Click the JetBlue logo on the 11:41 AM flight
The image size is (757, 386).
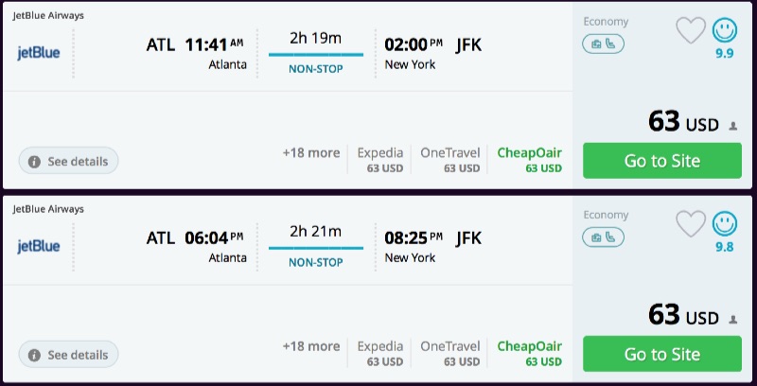[x=39, y=52]
